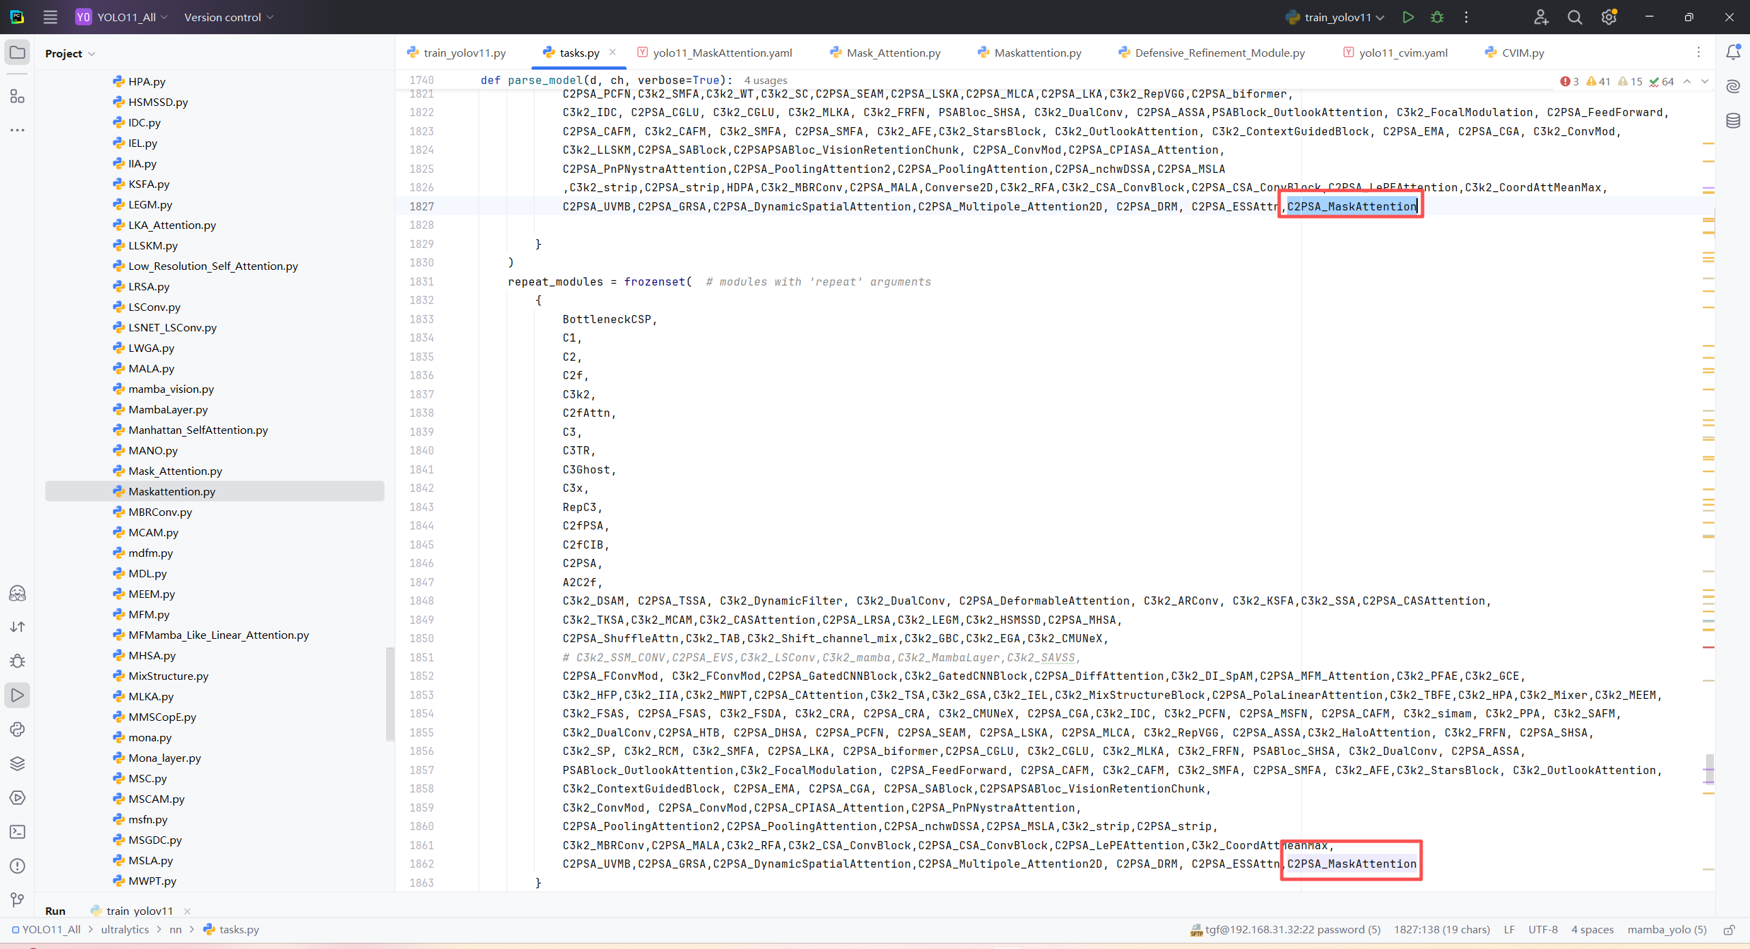Switch to the yolo11_MaskAttention.yaml tab
The image size is (1750, 949).
[x=722, y=53]
